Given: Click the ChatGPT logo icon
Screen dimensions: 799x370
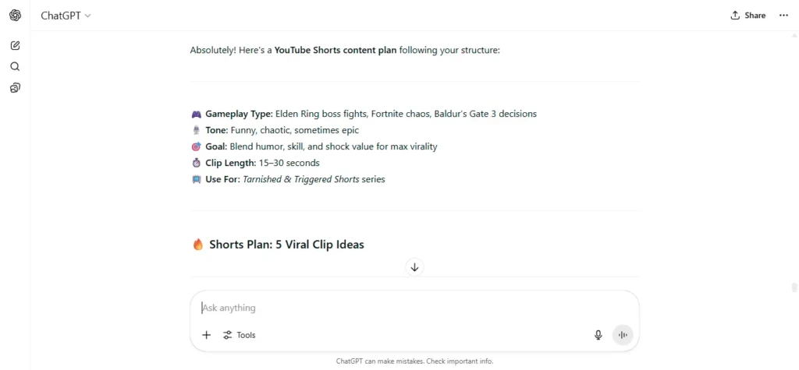Looking at the screenshot, I should (16, 16).
